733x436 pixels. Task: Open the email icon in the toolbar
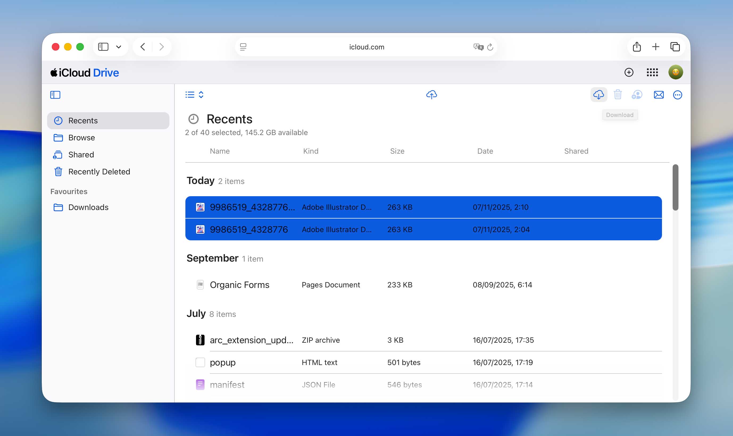pos(658,95)
